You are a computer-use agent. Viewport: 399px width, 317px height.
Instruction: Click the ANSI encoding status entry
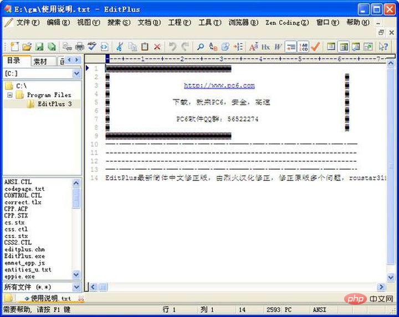pos(319,310)
